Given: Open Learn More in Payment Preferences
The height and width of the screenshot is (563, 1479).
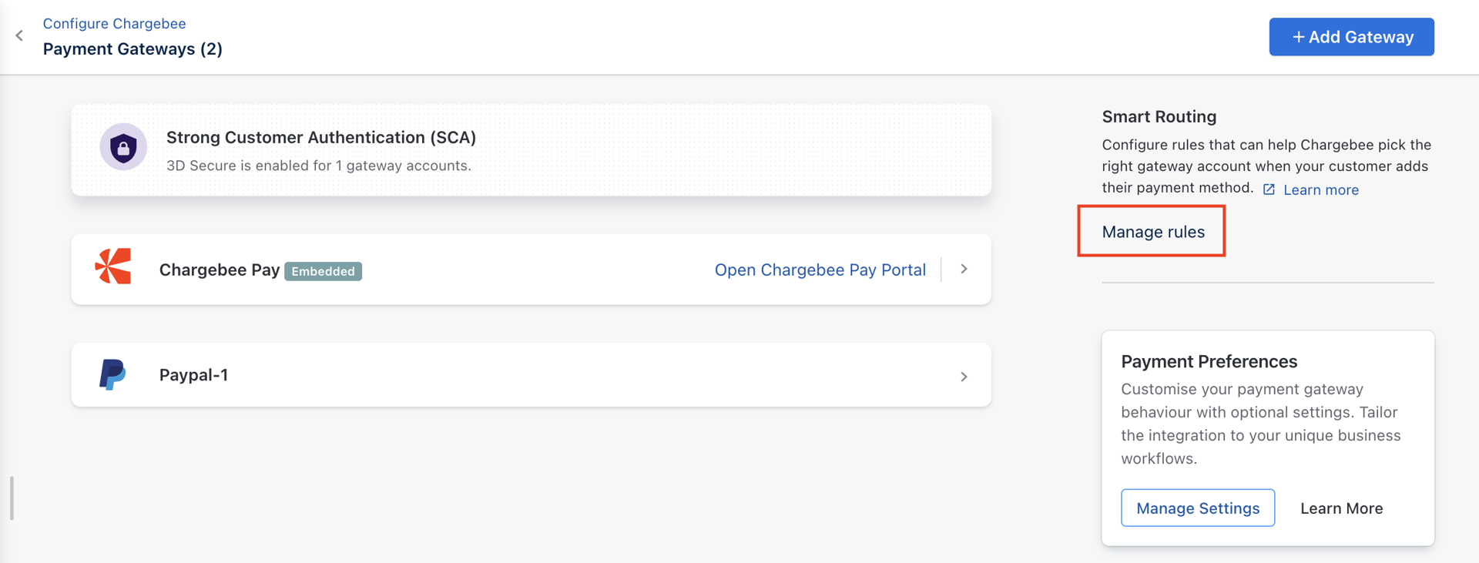Looking at the screenshot, I should [1341, 508].
